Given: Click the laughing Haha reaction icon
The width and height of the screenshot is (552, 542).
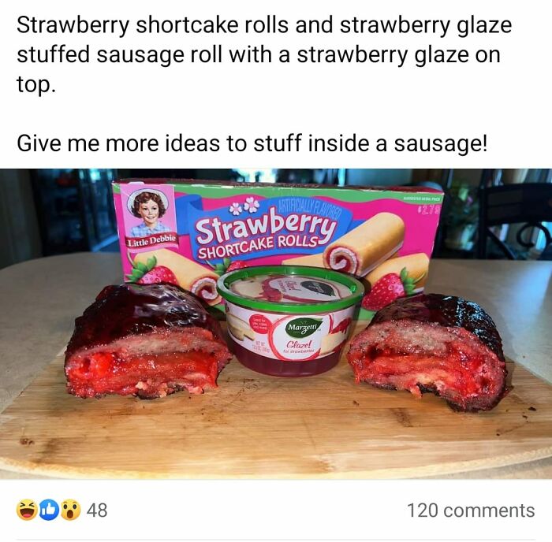Looking at the screenshot, I should (x=26, y=510).
